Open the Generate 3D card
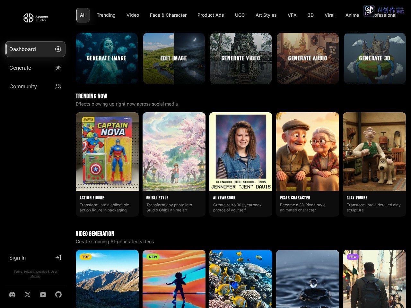This screenshot has height=308, width=411. tap(375, 58)
